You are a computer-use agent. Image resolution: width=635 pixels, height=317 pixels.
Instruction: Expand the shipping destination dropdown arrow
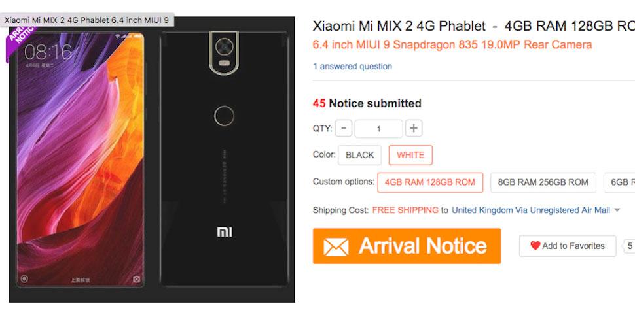pyautogui.click(x=617, y=210)
